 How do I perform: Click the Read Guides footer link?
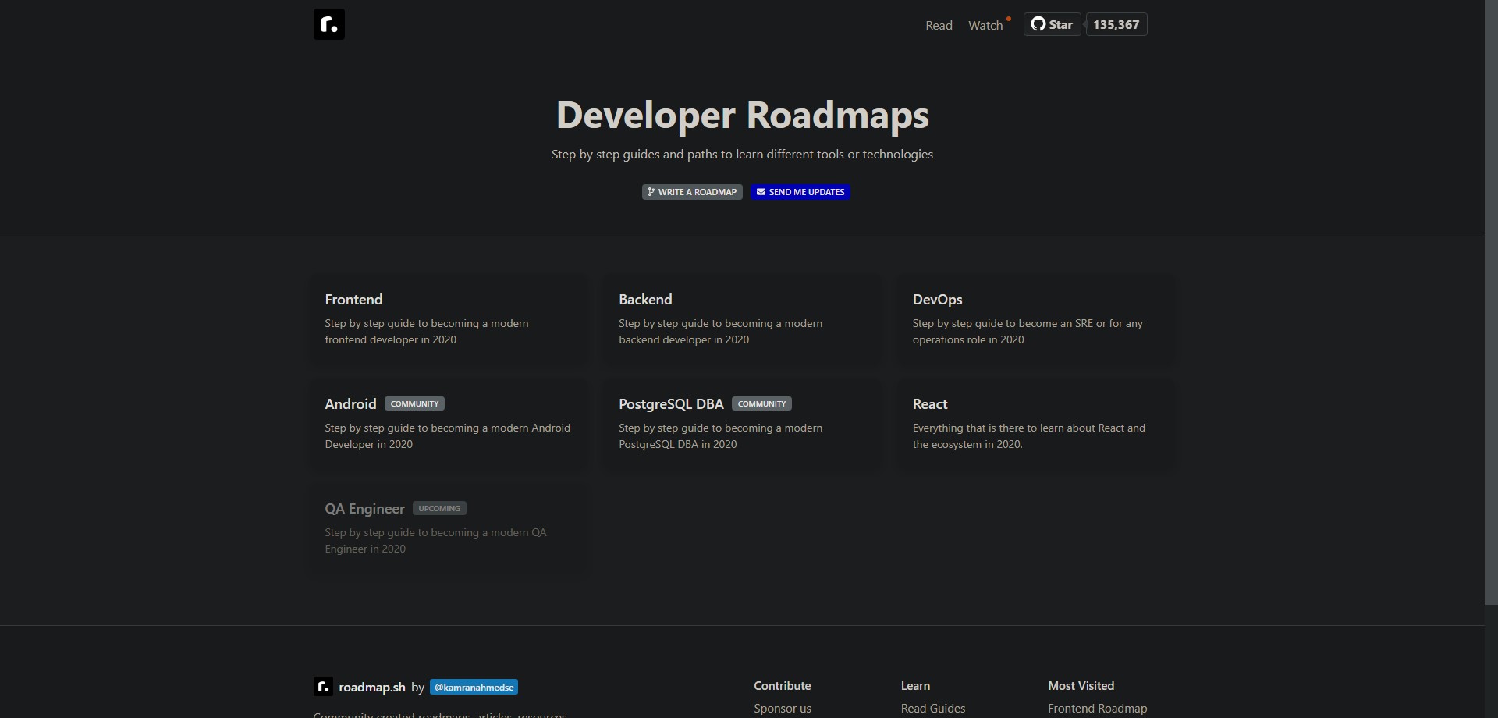pos(933,709)
